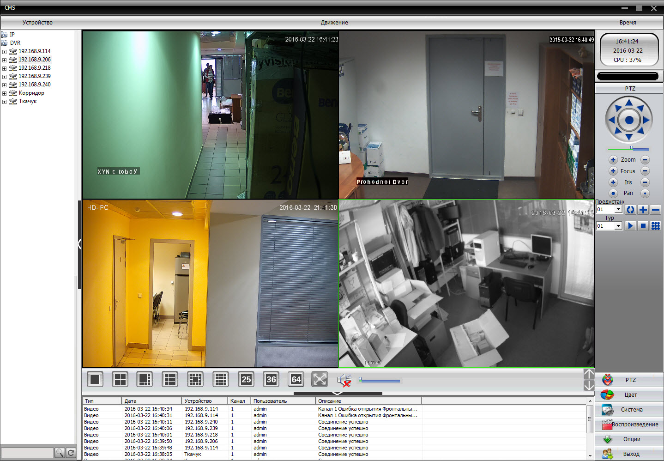Open the Воспроизведение playback panel
The width and height of the screenshot is (664, 461).
(x=630, y=425)
